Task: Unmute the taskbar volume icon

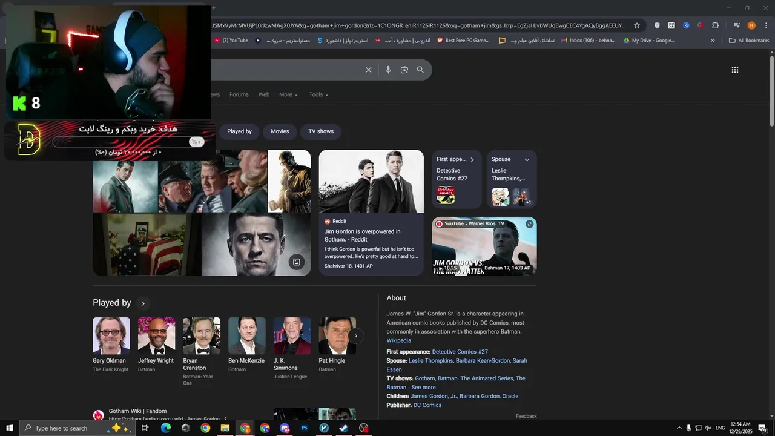Action: [708, 428]
